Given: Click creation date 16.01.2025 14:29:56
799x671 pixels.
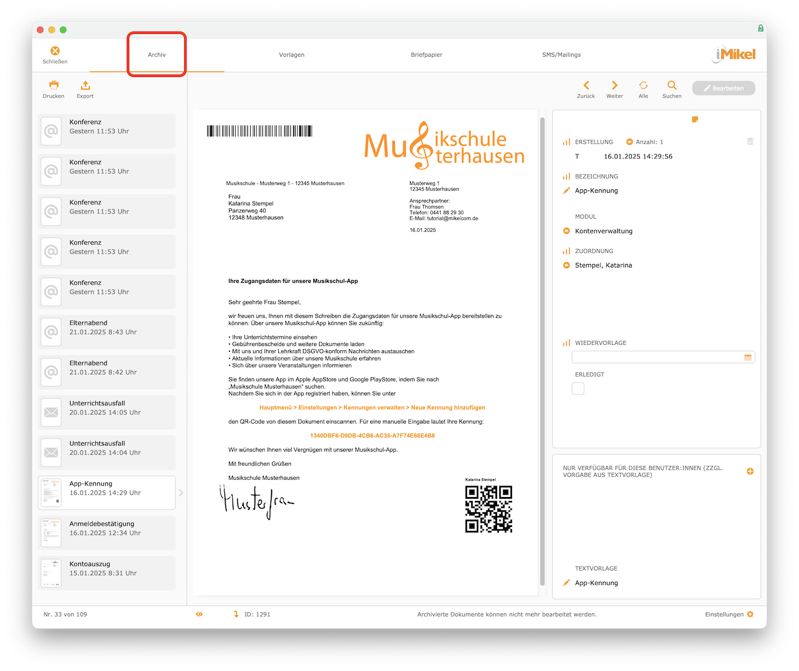Looking at the screenshot, I should point(638,156).
